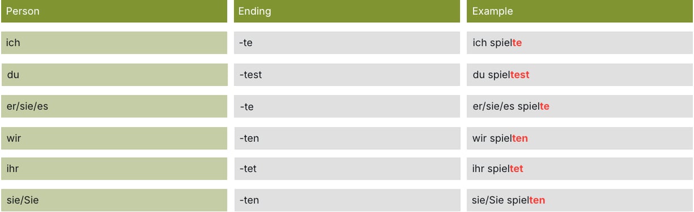Click the '-test' ending cell
The width and height of the screenshot is (694, 212).
pos(347,75)
